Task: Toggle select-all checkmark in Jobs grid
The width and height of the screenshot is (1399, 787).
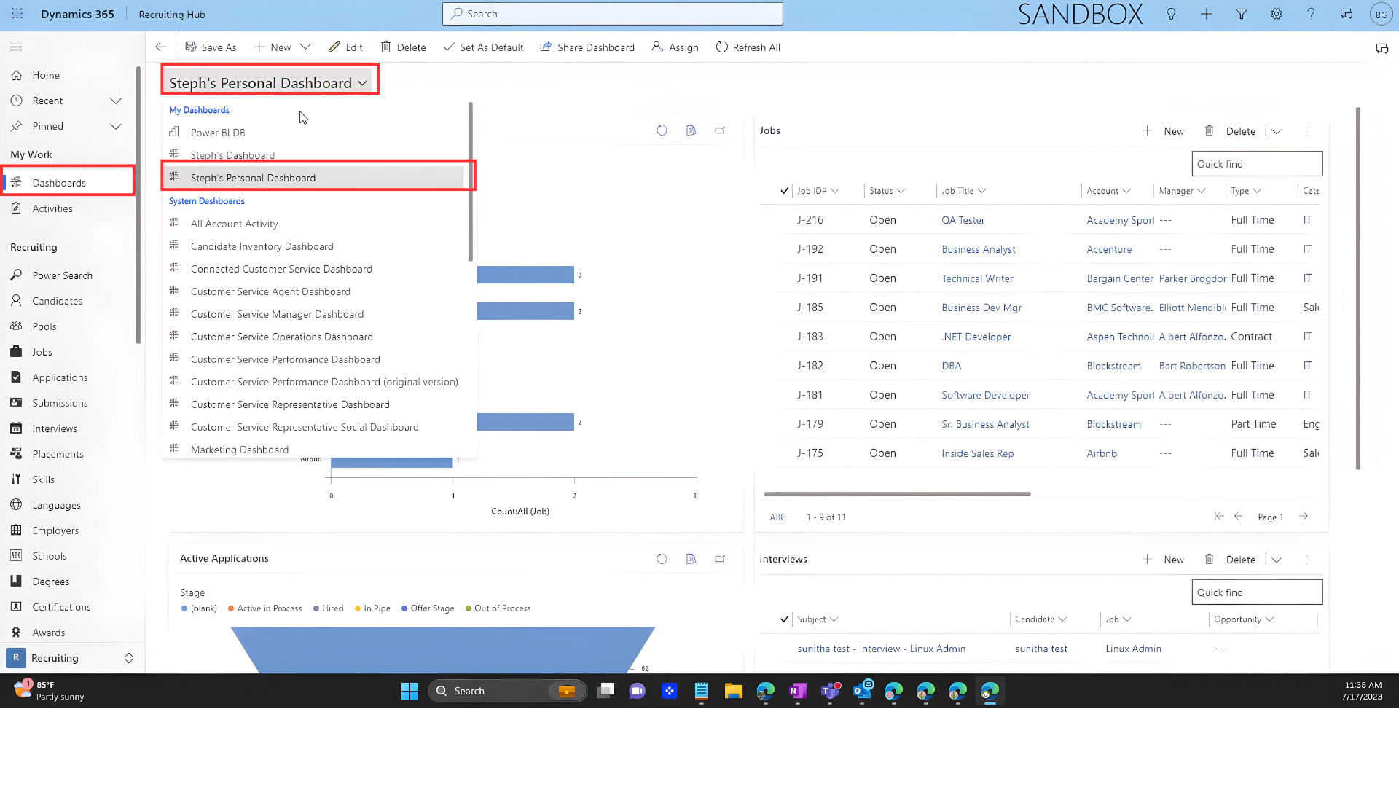Action: (x=784, y=191)
